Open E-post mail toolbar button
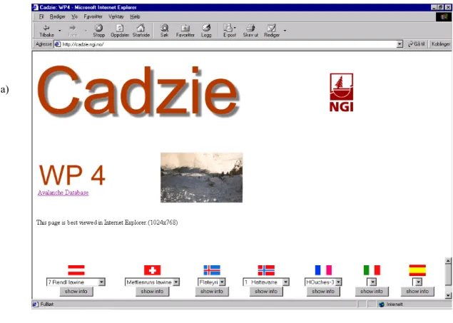 [230, 31]
